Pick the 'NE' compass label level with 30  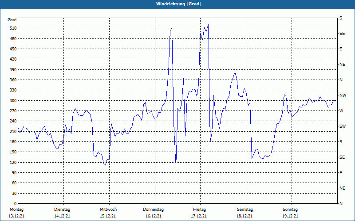click(x=342, y=188)
